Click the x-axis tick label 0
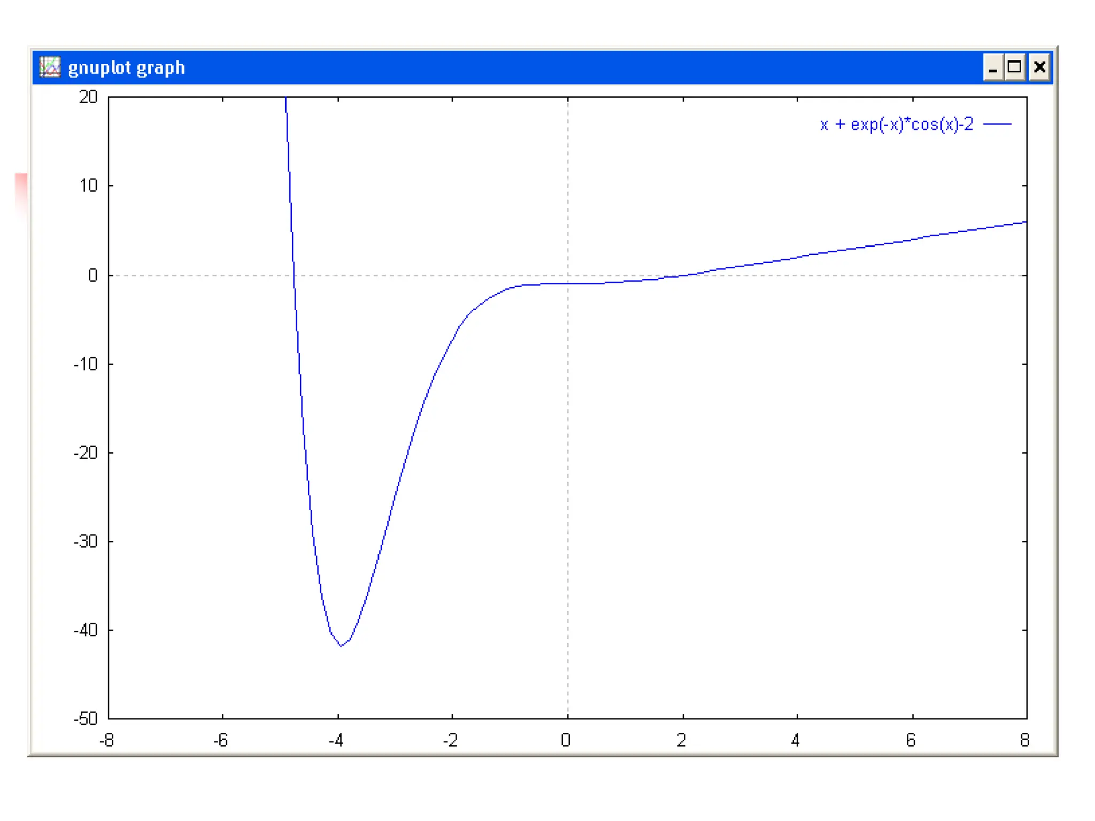 coord(566,740)
